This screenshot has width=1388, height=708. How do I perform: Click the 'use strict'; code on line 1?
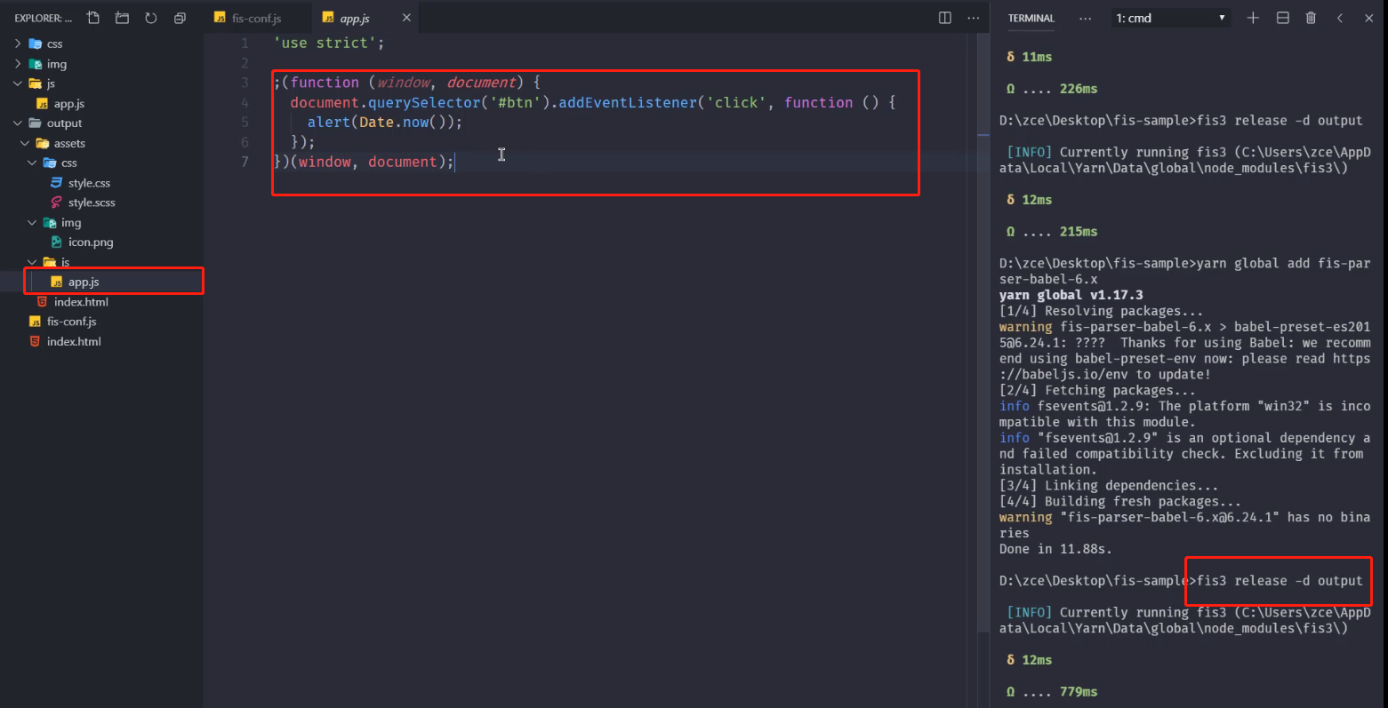click(x=329, y=43)
